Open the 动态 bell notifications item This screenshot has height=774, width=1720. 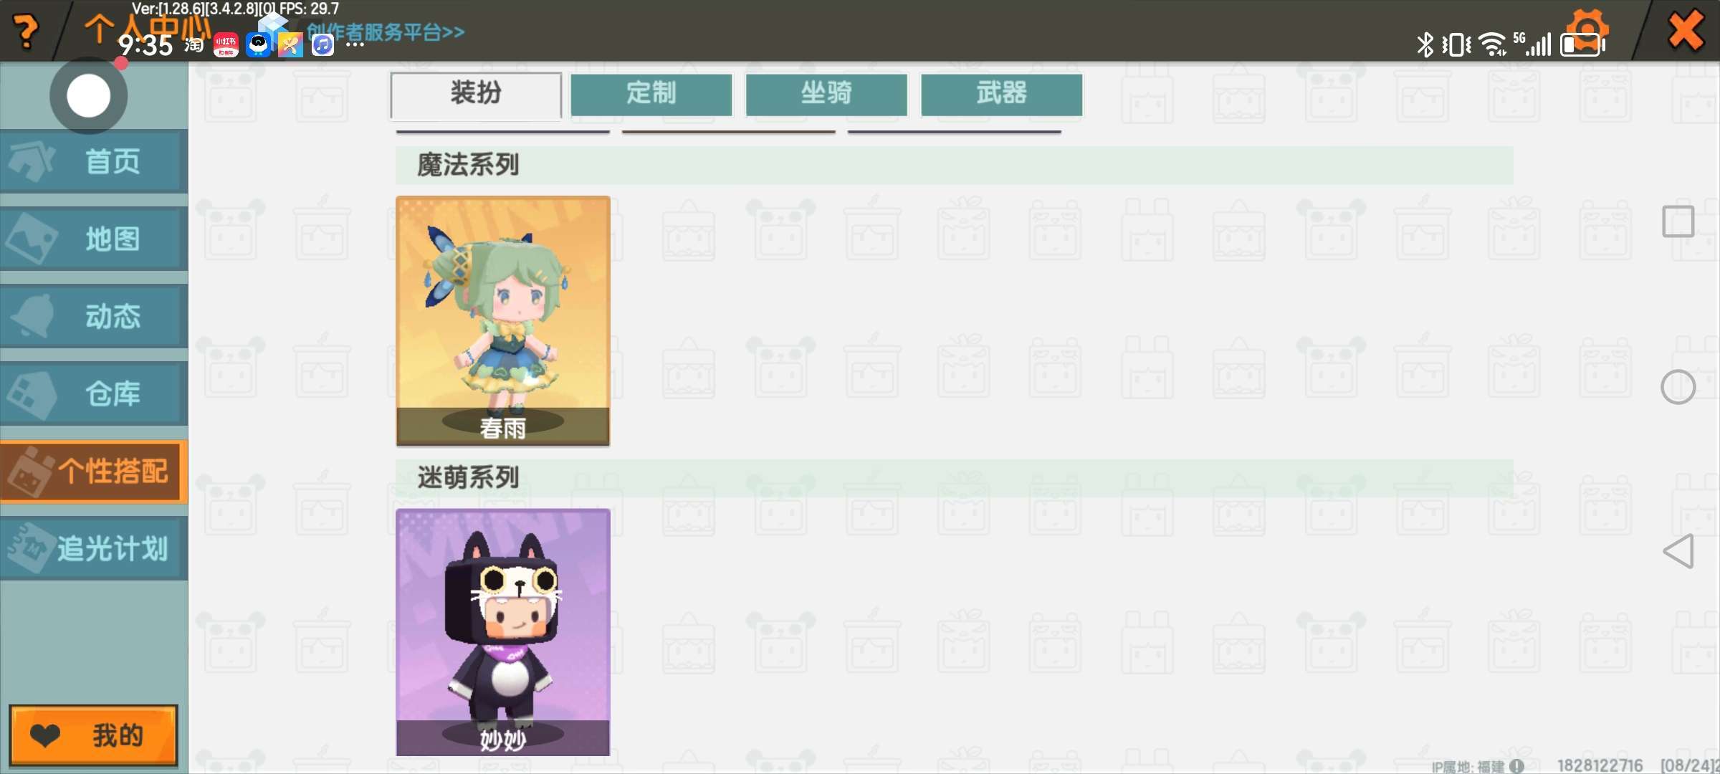coord(94,316)
